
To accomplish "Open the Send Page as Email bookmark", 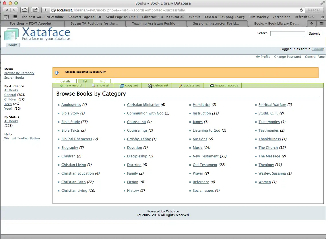I will 122,17.
